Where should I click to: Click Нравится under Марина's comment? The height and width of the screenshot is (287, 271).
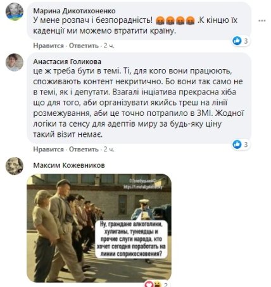click(48, 46)
